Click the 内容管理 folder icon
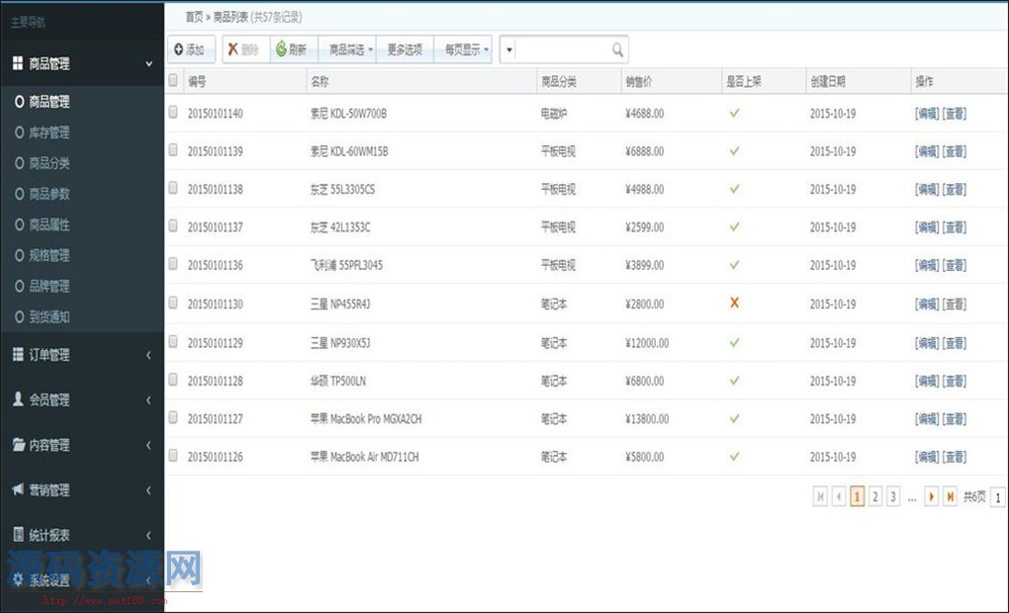Viewport: 1009px width, 613px height. (19, 444)
